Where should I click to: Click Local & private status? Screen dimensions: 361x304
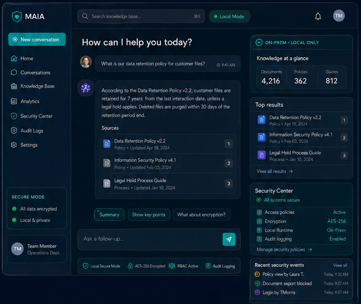31,220
